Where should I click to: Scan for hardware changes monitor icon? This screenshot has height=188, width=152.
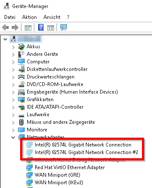pyautogui.click(x=64, y=27)
